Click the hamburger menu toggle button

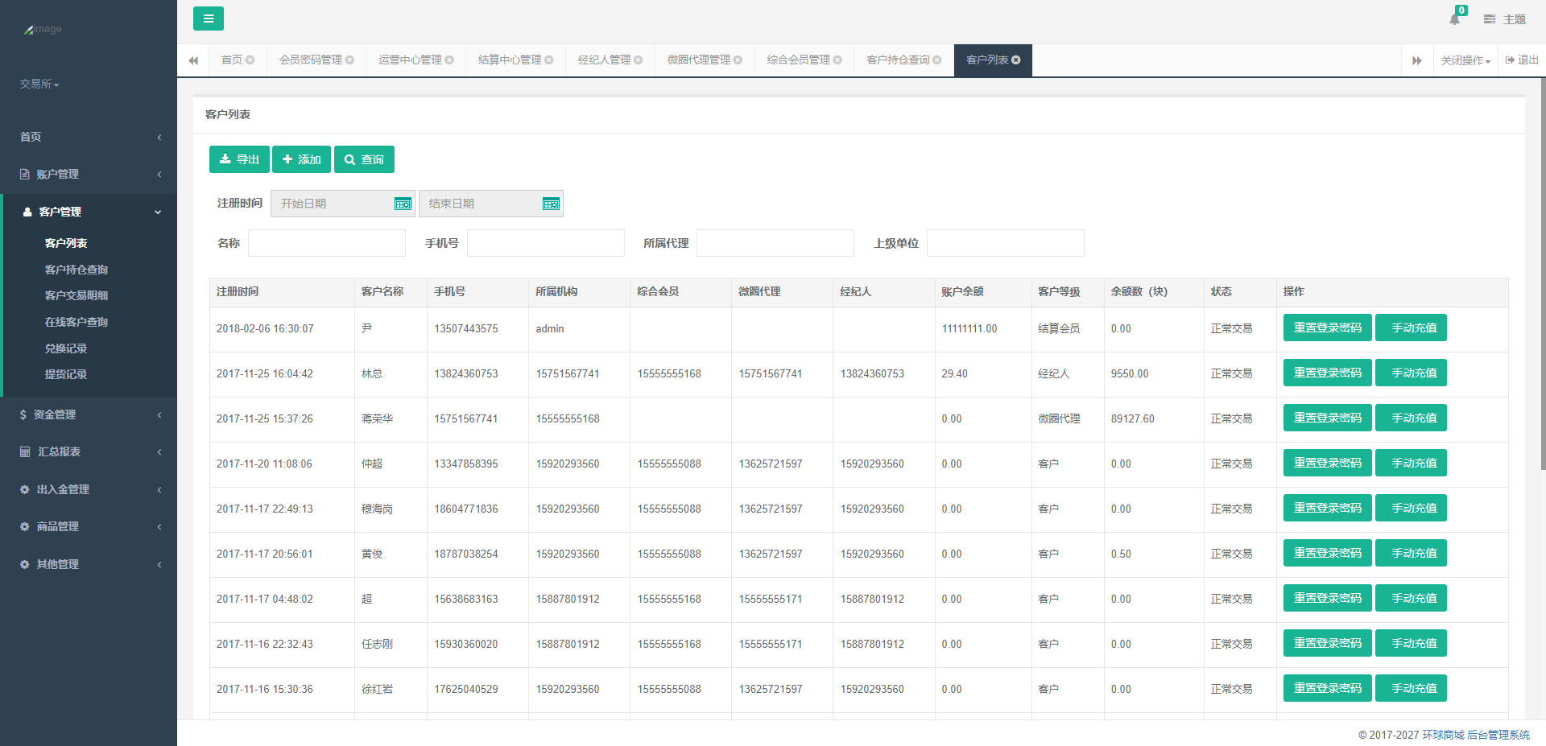pyautogui.click(x=208, y=19)
